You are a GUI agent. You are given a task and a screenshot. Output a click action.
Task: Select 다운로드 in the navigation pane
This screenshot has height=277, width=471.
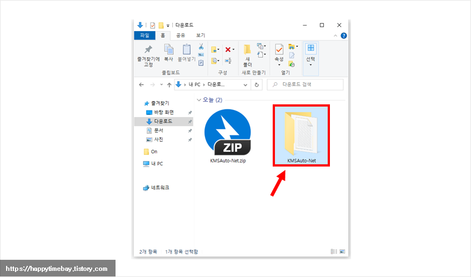click(163, 121)
